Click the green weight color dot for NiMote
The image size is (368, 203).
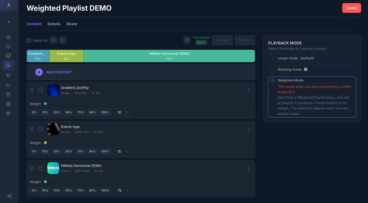click(45, 182)
